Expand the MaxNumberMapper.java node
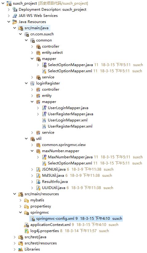Screen dimensions: 147x253 tap(38, 157)
